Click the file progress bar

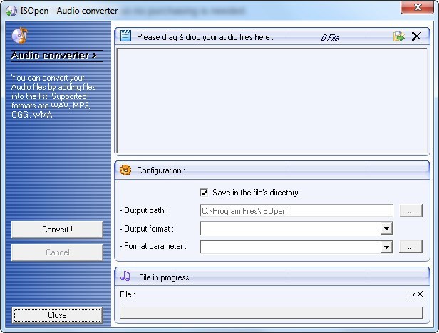(x=271, y=312)
